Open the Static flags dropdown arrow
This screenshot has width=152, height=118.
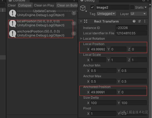pos(146,8)
